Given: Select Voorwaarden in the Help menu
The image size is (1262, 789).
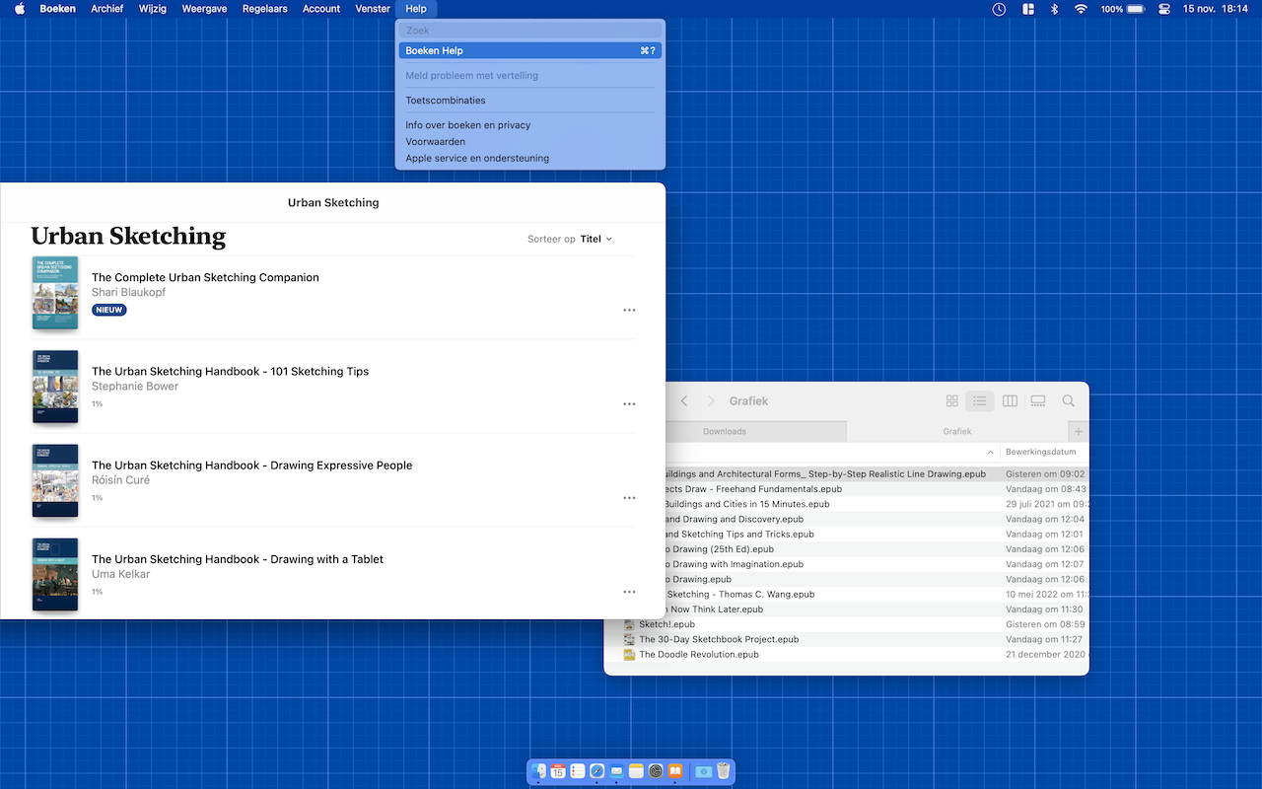Looking at the screenshot, I should (x=529, y=142).
